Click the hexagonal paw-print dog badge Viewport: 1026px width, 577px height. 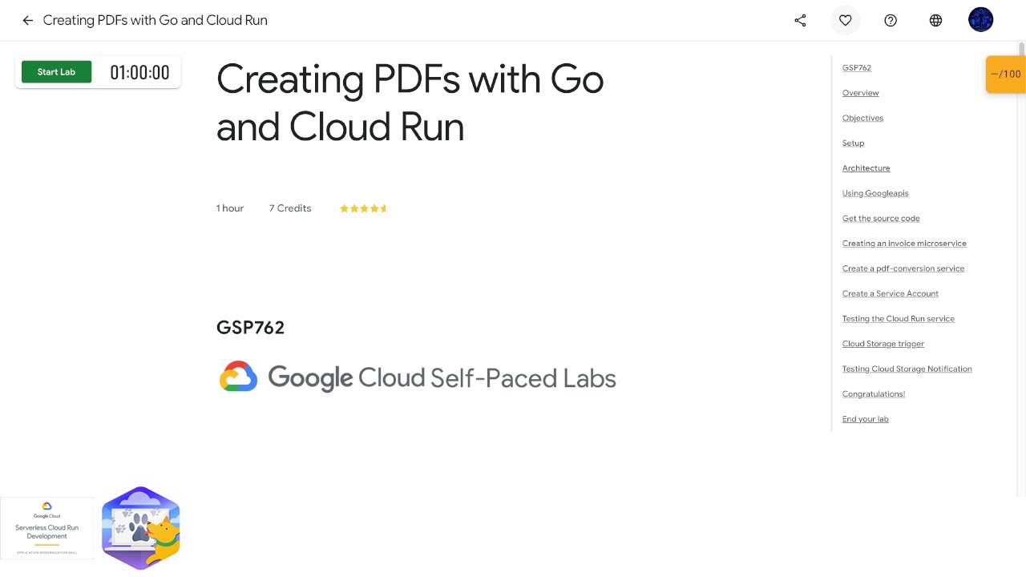tap(141, 528)
